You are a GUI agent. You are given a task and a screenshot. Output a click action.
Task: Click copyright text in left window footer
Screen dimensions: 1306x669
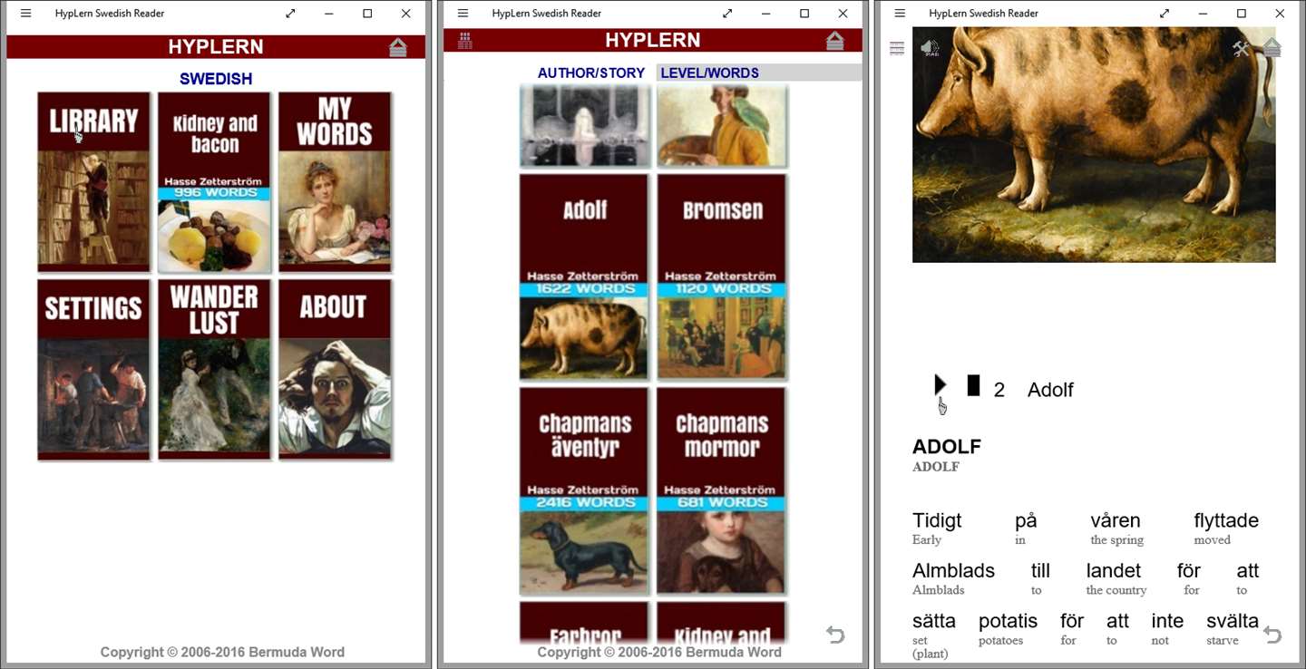222,652
